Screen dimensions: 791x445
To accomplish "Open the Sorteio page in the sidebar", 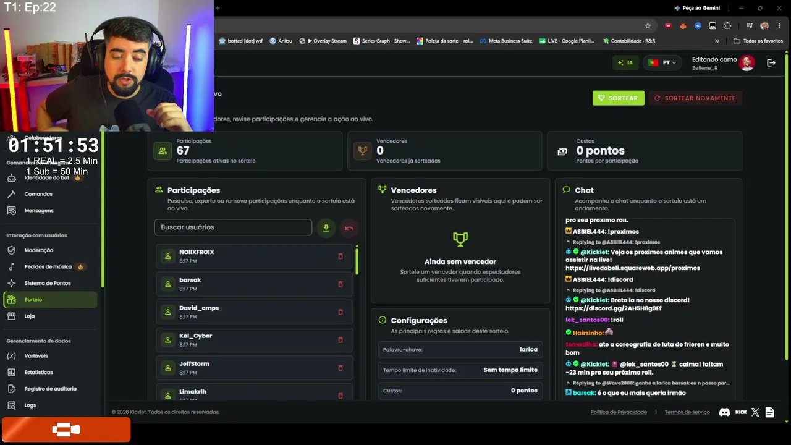I will [50, 300].
